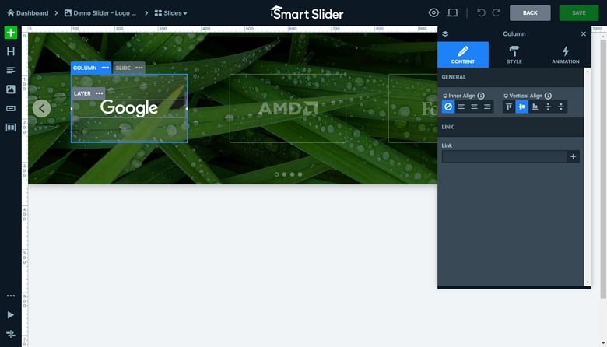Set Inner Align to center
Image resolution: width=607 pixels, height=347 pixels.
(474, 107)
